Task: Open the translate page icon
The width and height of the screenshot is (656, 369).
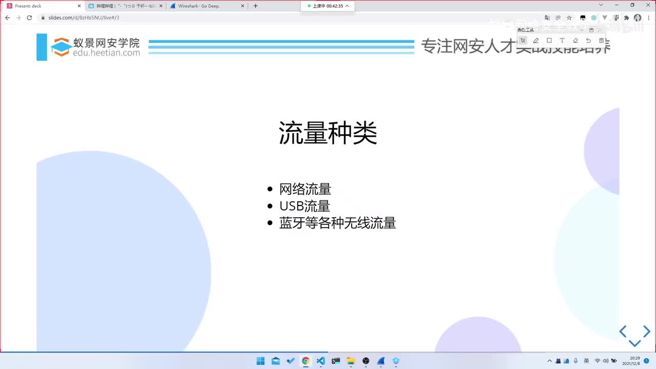Action: tap(547, 17)
